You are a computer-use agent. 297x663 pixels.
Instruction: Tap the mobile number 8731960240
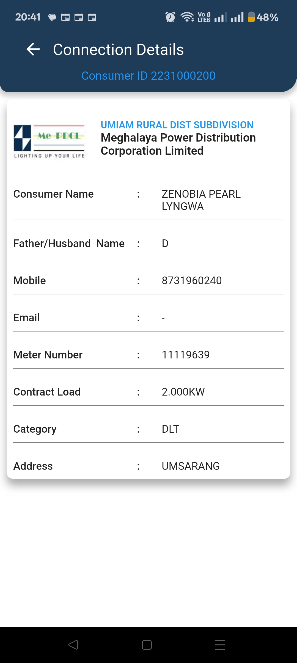pos(192,281)
